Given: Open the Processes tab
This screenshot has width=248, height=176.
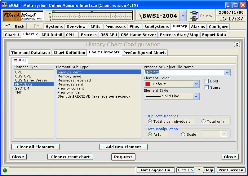Looking at the screenshot, I should 115,27.
